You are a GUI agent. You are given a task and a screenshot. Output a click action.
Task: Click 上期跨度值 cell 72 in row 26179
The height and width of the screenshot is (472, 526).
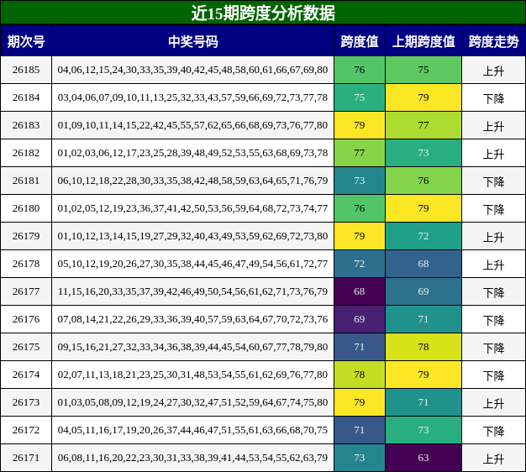[x=423, y=236]
